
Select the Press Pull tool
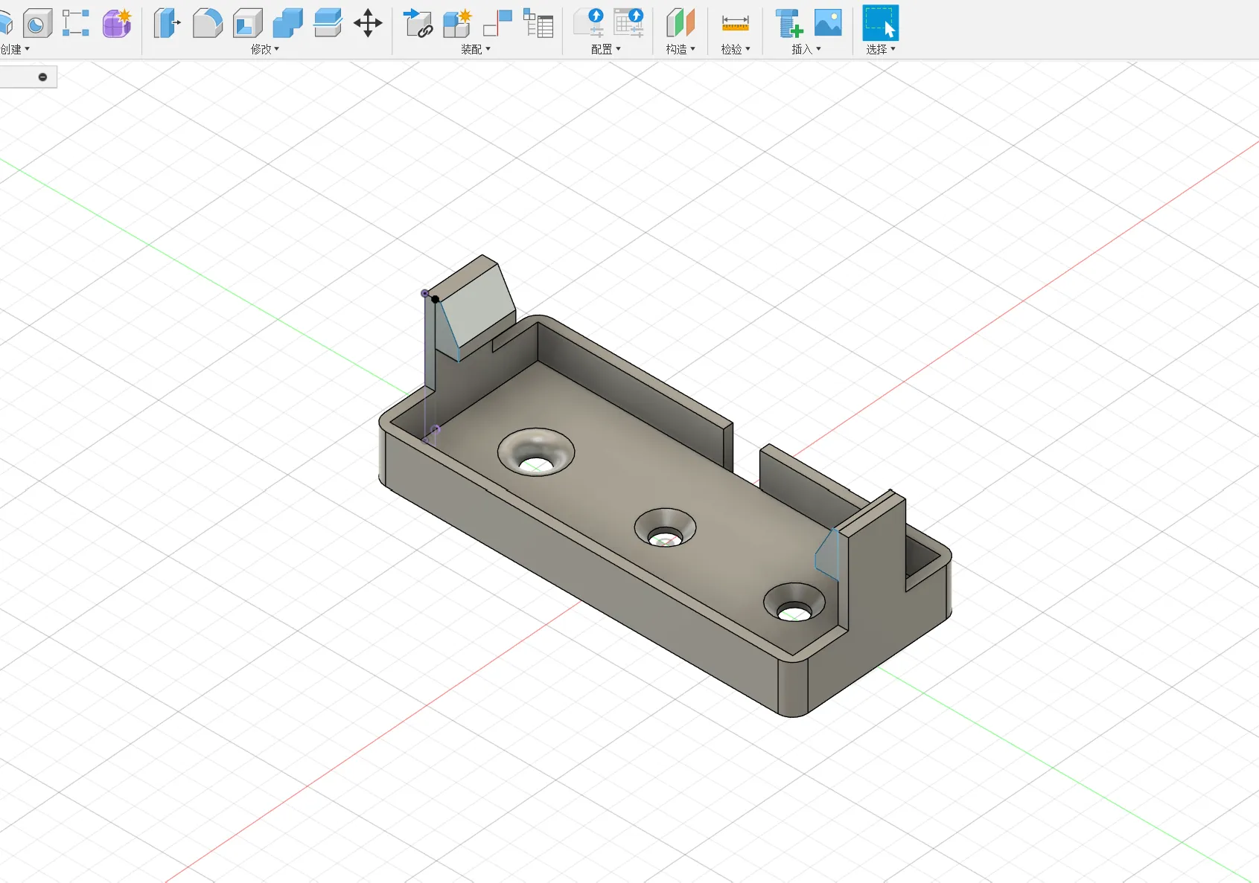coord(168,23)
